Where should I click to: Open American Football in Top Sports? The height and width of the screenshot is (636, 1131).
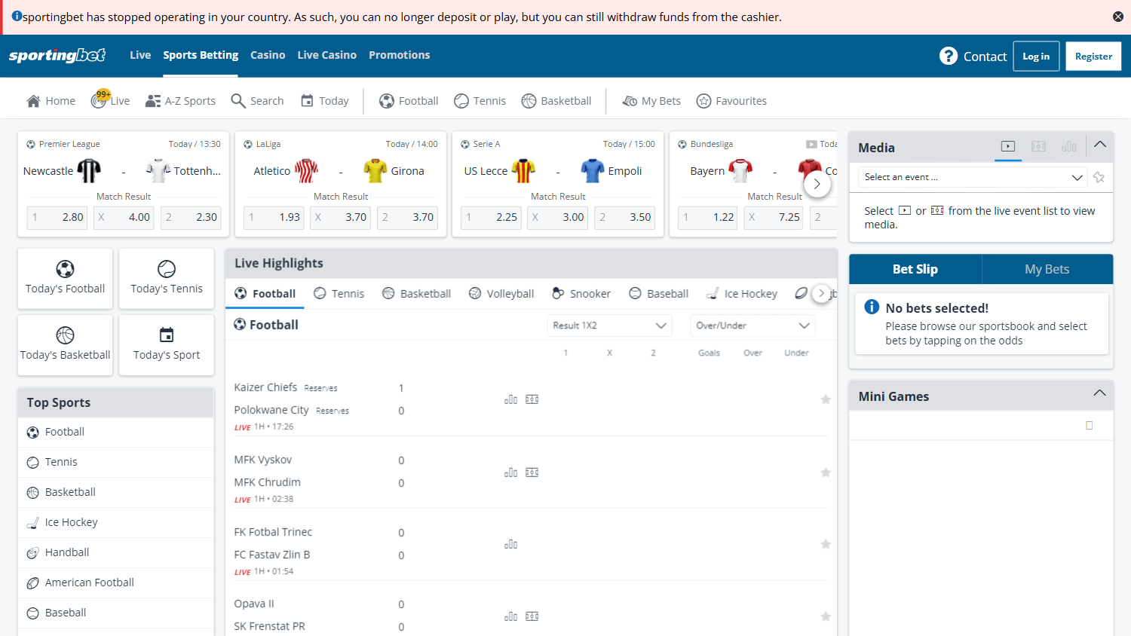[115, 582]
